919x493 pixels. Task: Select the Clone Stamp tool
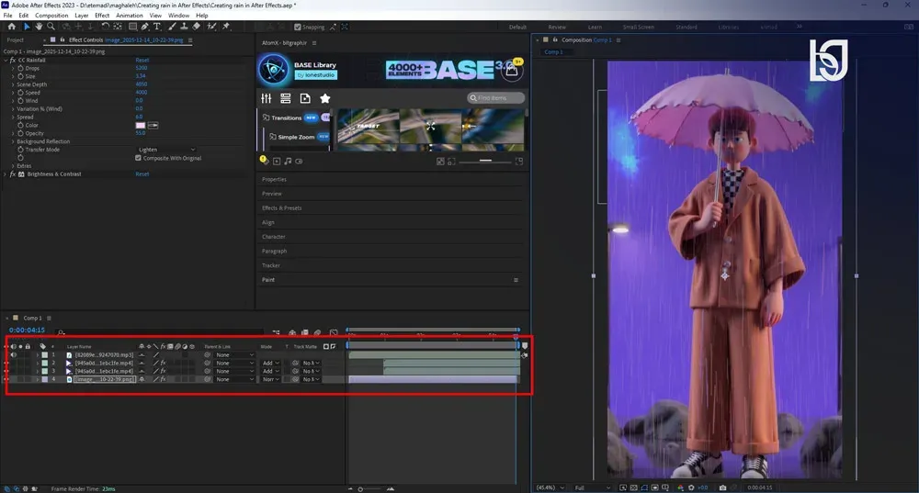[184, 27]
